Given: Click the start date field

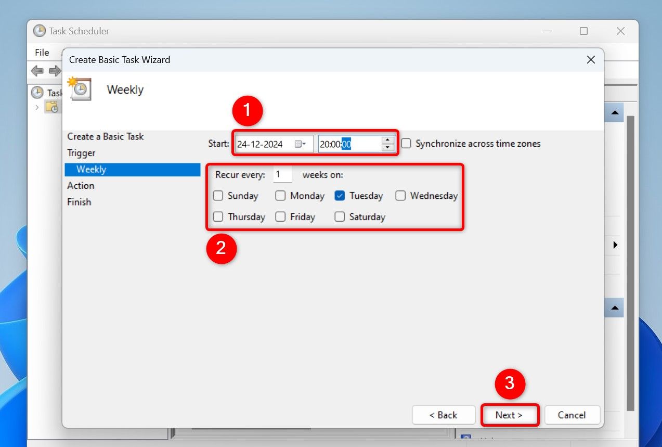Looking at the screenshot, I should [x=274, y=144].
